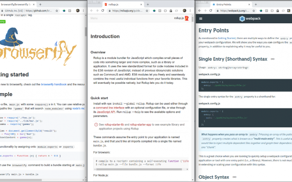Image resolution: width=292 pixels, height=182 pixels.
Task: Select the rollup.js tab
Action: tap(123, 4)
